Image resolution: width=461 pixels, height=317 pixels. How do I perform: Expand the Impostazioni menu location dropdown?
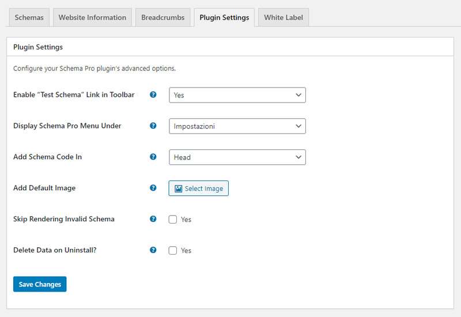click(237, 126)
